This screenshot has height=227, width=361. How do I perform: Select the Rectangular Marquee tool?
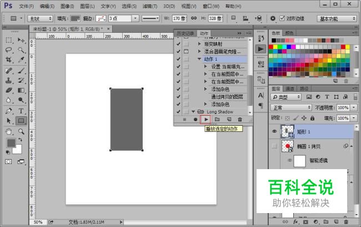(x=9, y=40)
